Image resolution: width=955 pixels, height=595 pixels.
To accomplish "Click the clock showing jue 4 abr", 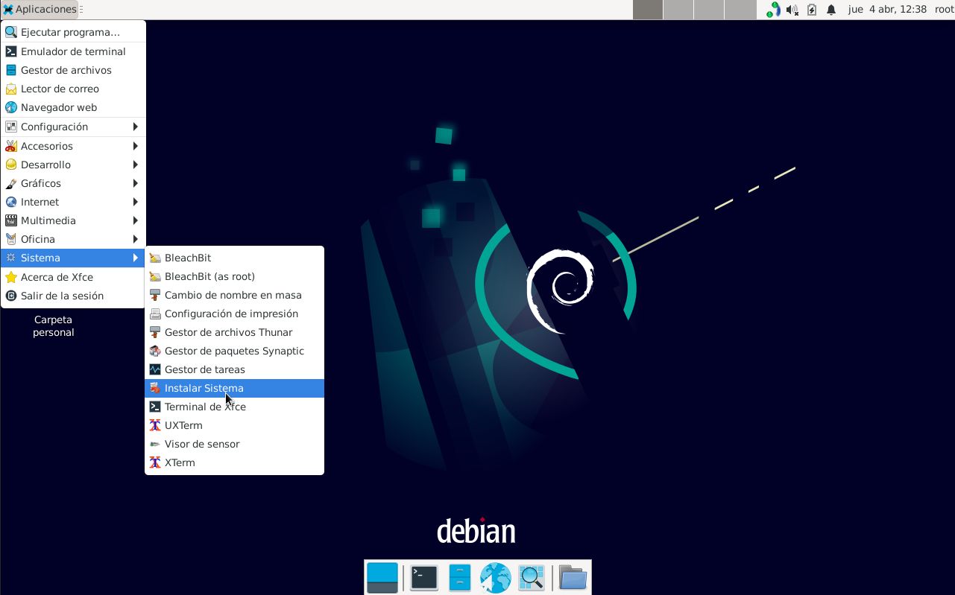I will pyautogui.click(x=887, y=10).
